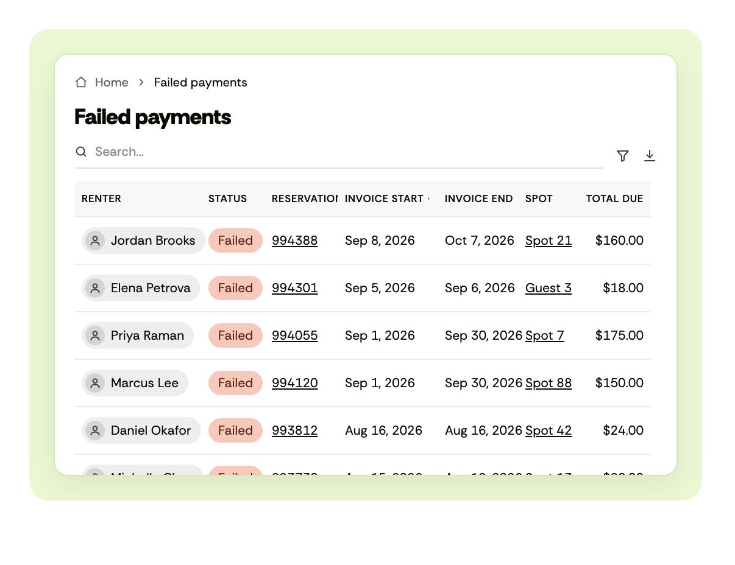Follow the Spot 88 link
735x565 pixels.
(x=549, y=383)
